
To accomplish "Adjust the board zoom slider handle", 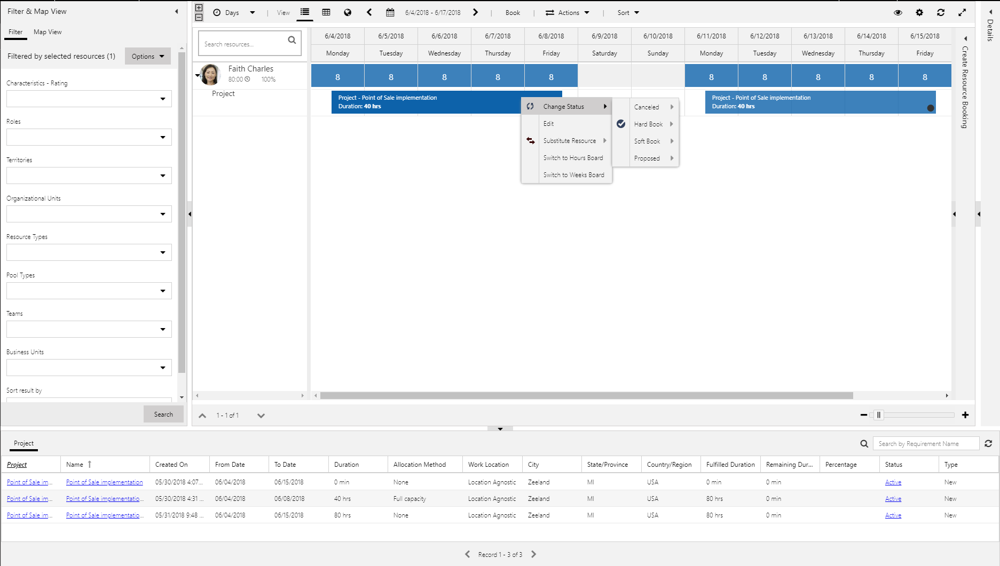I will [x=879, y=415].
